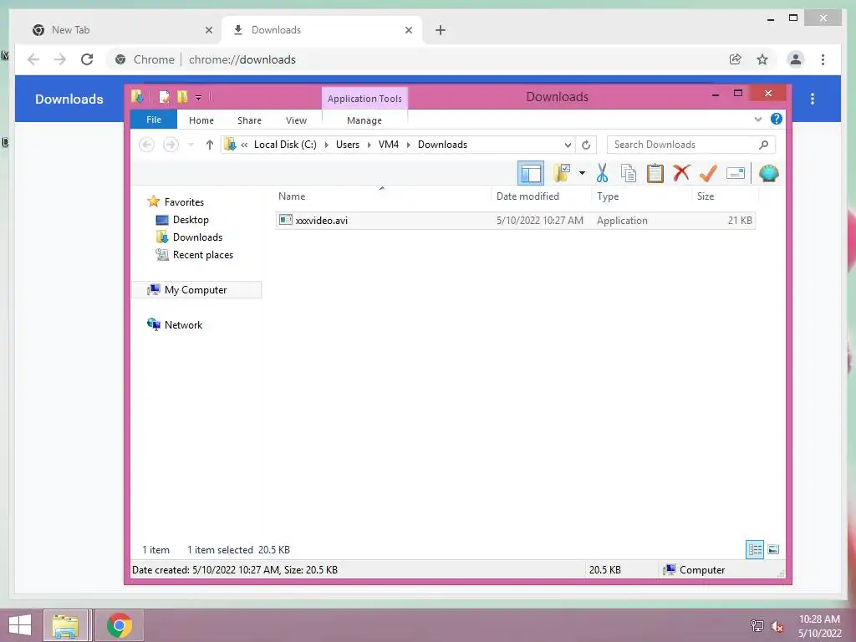Open the Home ribbon tab
856x642 pixels.
pos(201,120)
